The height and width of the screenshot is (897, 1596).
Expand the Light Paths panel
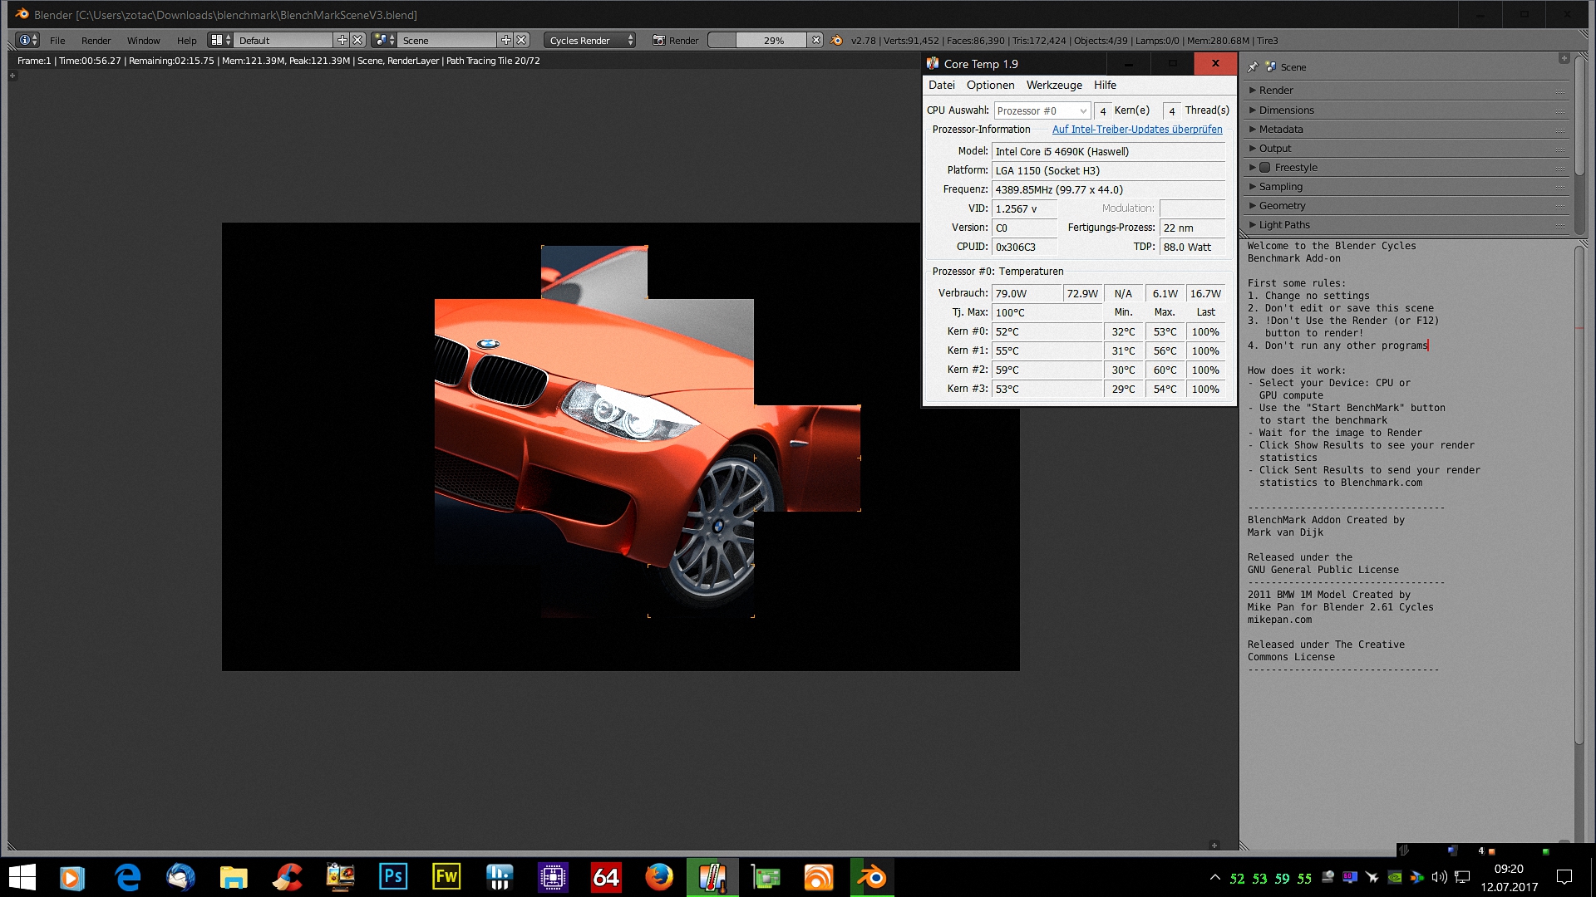[1283, 225]
